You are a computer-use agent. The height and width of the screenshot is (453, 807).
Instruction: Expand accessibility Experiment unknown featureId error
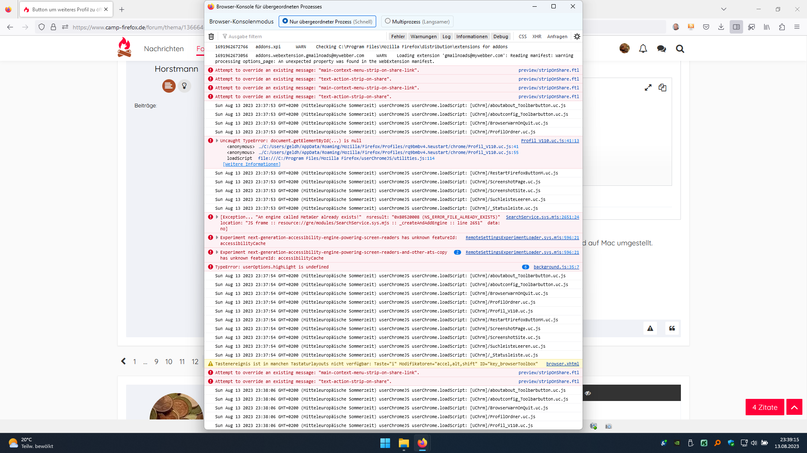tap(217, 238)
